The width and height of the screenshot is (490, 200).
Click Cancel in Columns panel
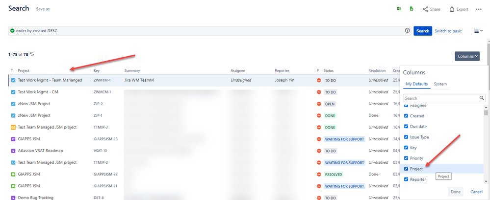point(476,192)
